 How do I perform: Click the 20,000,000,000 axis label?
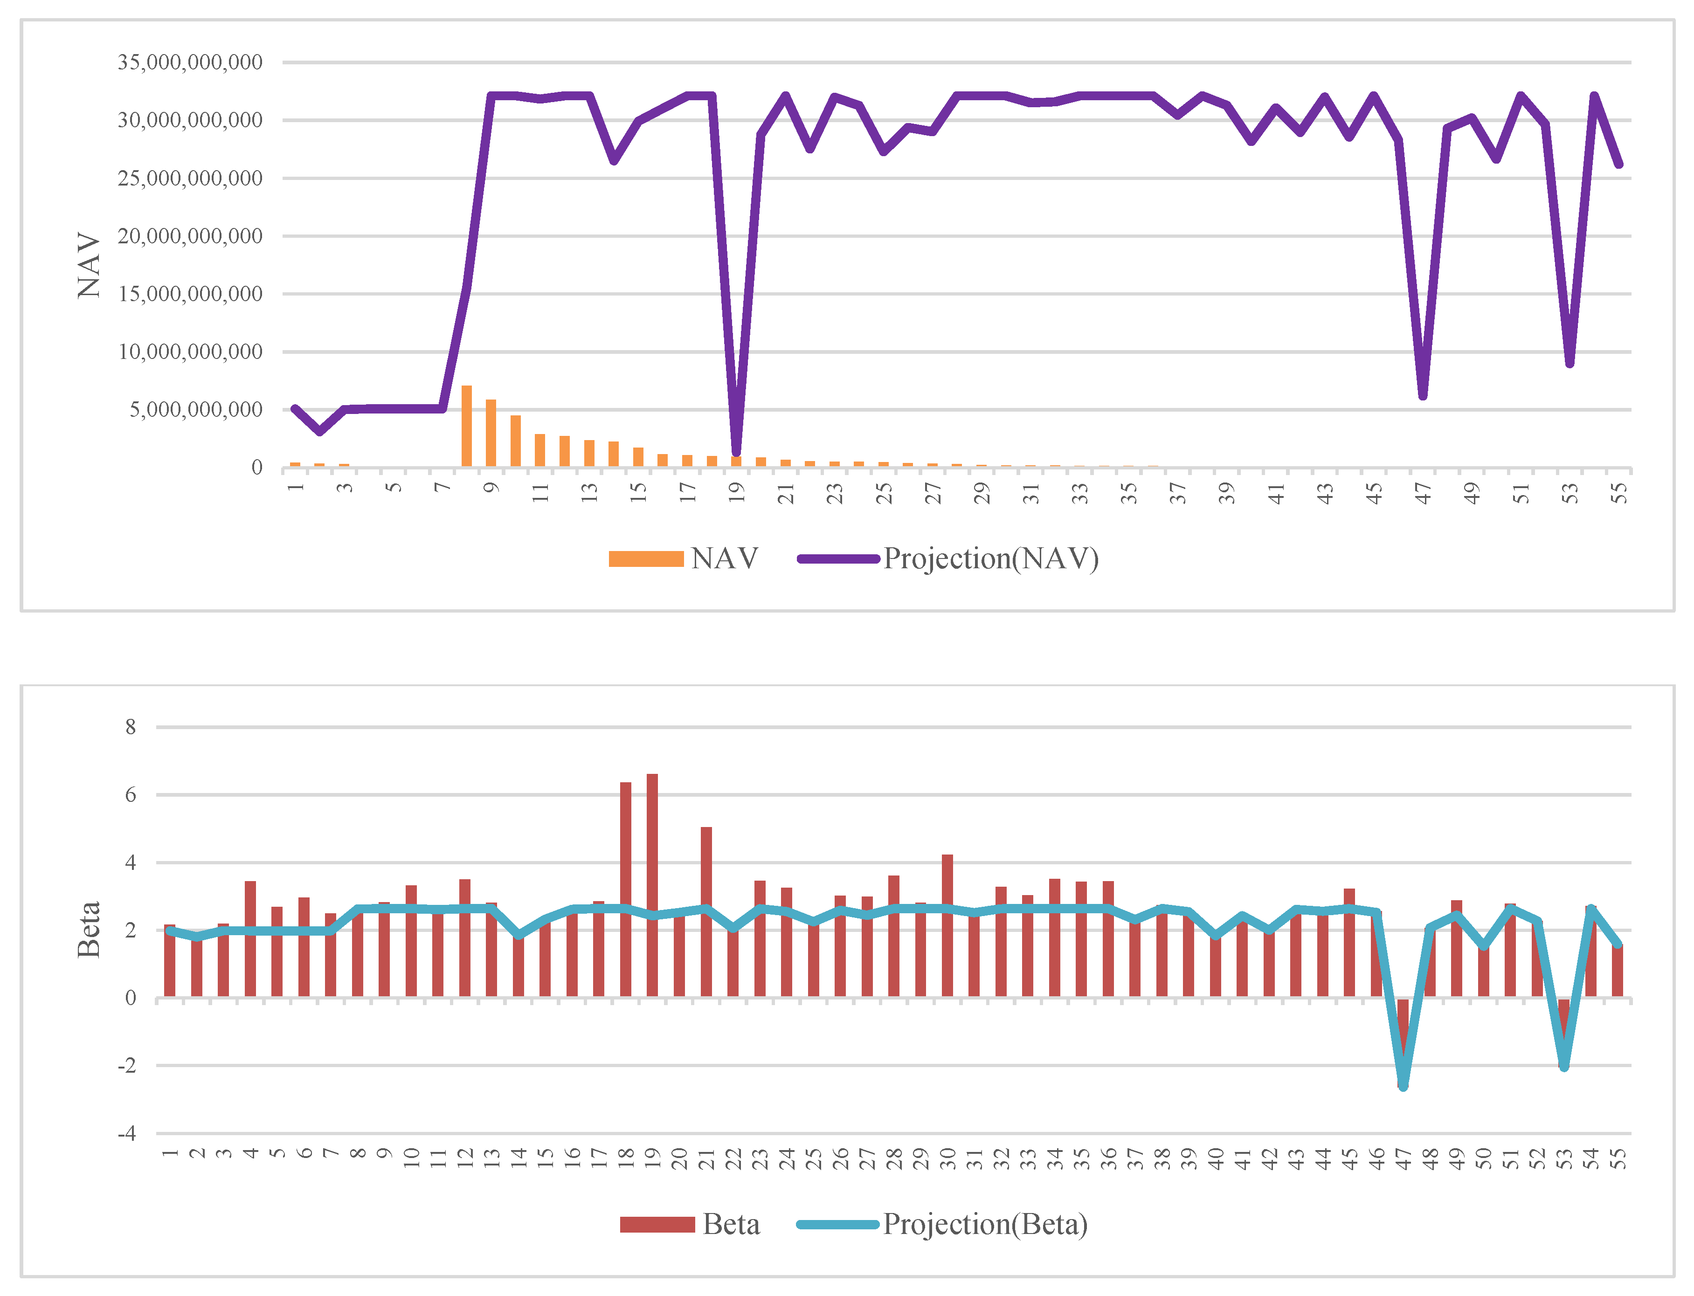[190, 236]
